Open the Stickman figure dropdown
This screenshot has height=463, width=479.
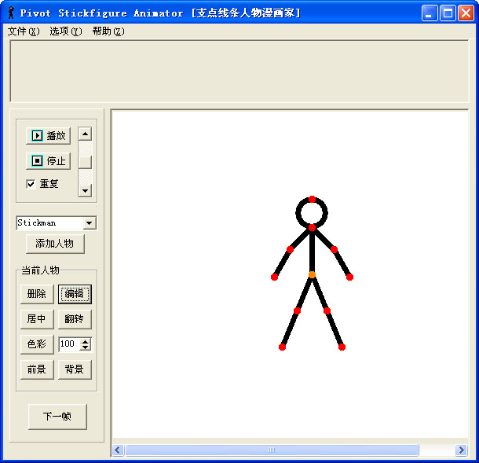tap(90, 223)
